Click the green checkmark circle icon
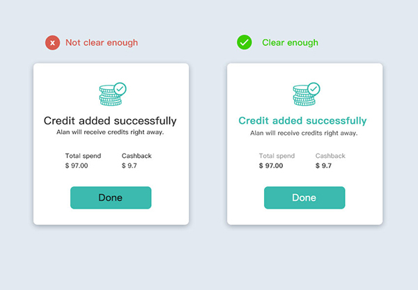Viewport: 418px width, 290px height. click(244, 43)
